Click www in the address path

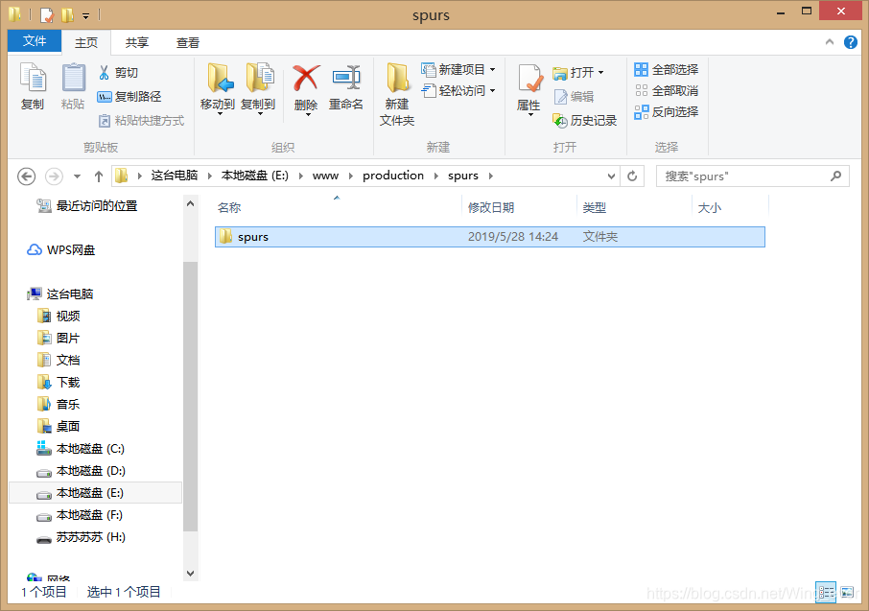[x=326, y=176]
